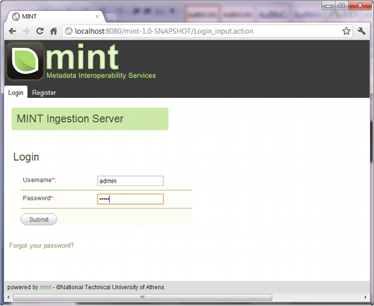Switch to the Register tab
374x306 pixels.
[44, 93]
